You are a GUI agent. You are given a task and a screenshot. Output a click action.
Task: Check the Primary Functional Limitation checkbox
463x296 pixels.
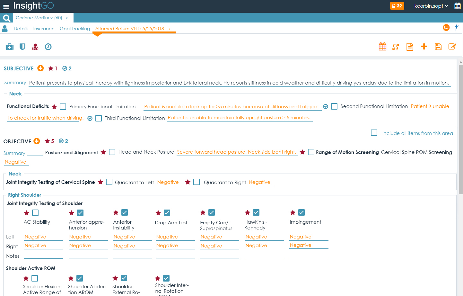coord(63,107)
